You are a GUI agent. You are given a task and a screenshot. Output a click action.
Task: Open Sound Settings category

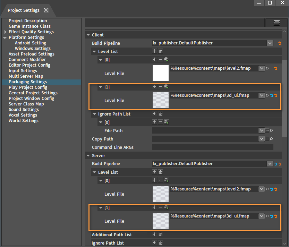24,110
